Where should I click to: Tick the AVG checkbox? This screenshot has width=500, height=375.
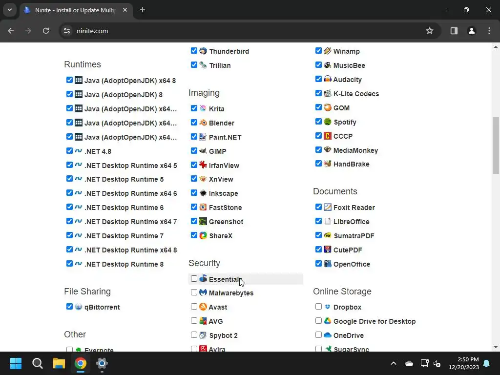click(194, 320)
